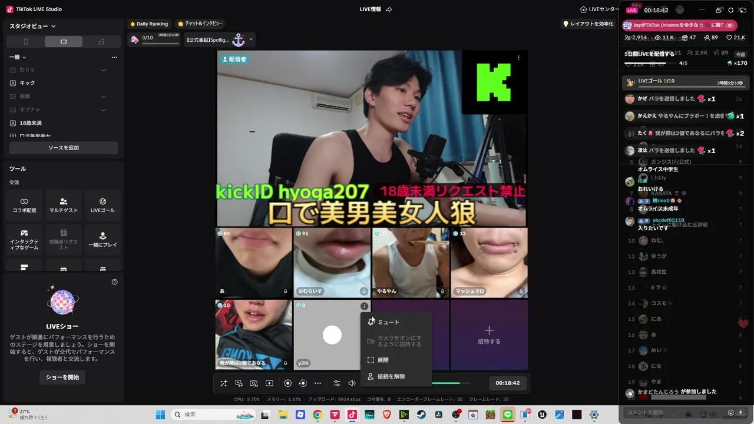Image resolution: width=754 pixels, height=424 pixels.
Task: Click the LIVEゴール 0/10 bar in chat panel
Action: coord(687,82)
